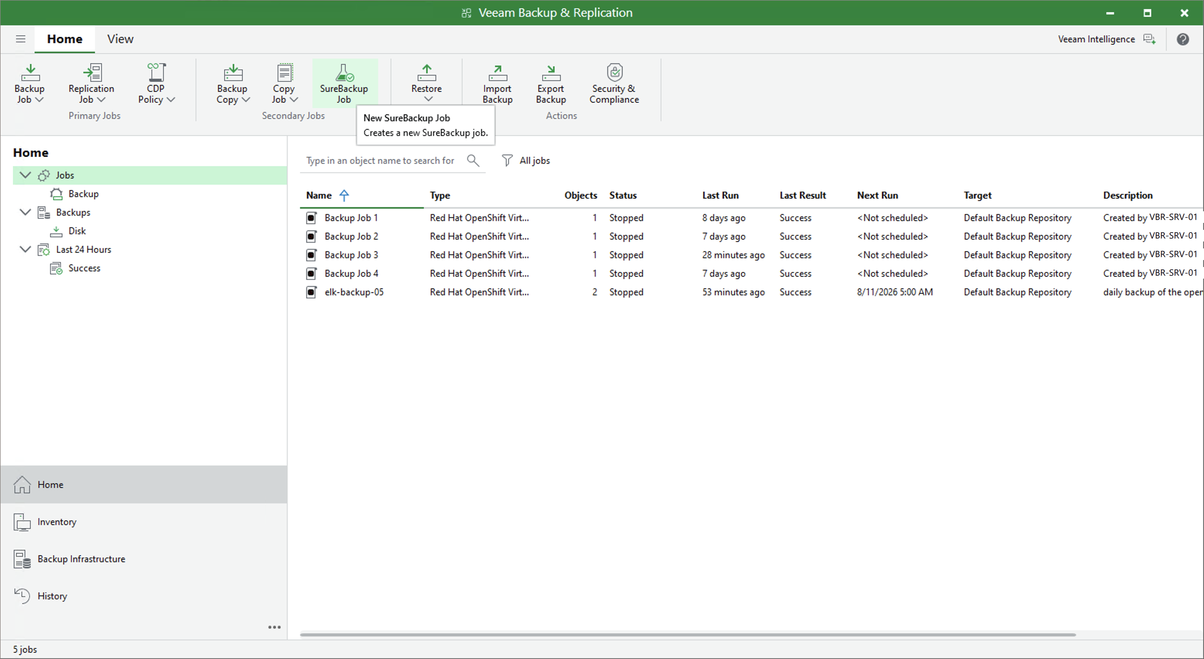Click the All jobs filter funnel icon
Image resolution: width=1204 pixels, height=659 pixels.
coord(507,161)
